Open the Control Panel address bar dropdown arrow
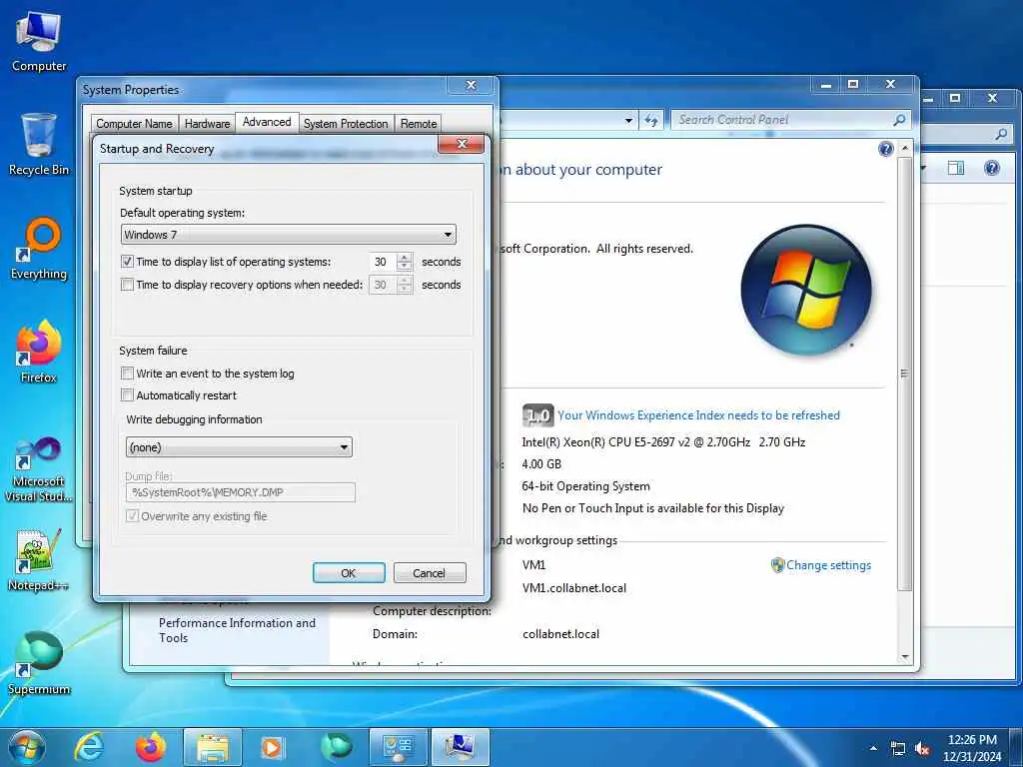The image size is (1023, 767). 629,120
